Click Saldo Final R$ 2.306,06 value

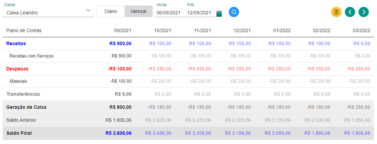point(198,133)
